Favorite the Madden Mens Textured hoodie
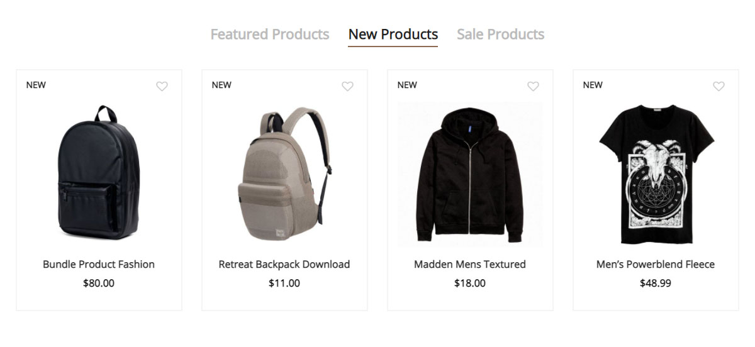Screen dimensions: 755x347 (x=533, y=87)
